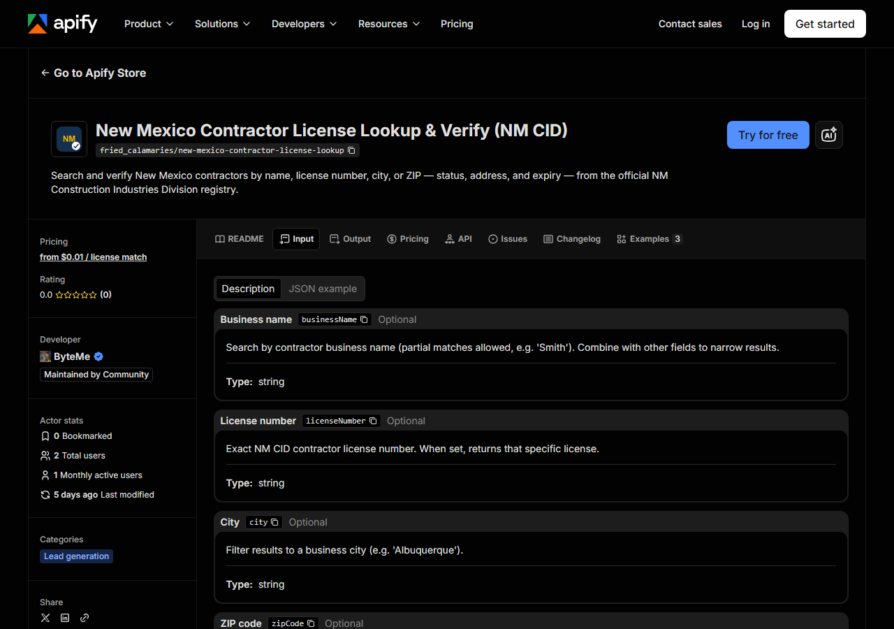The height and width of the screenshot is (629, 894).
Task: Click the businessName code label
Action: 329,319
